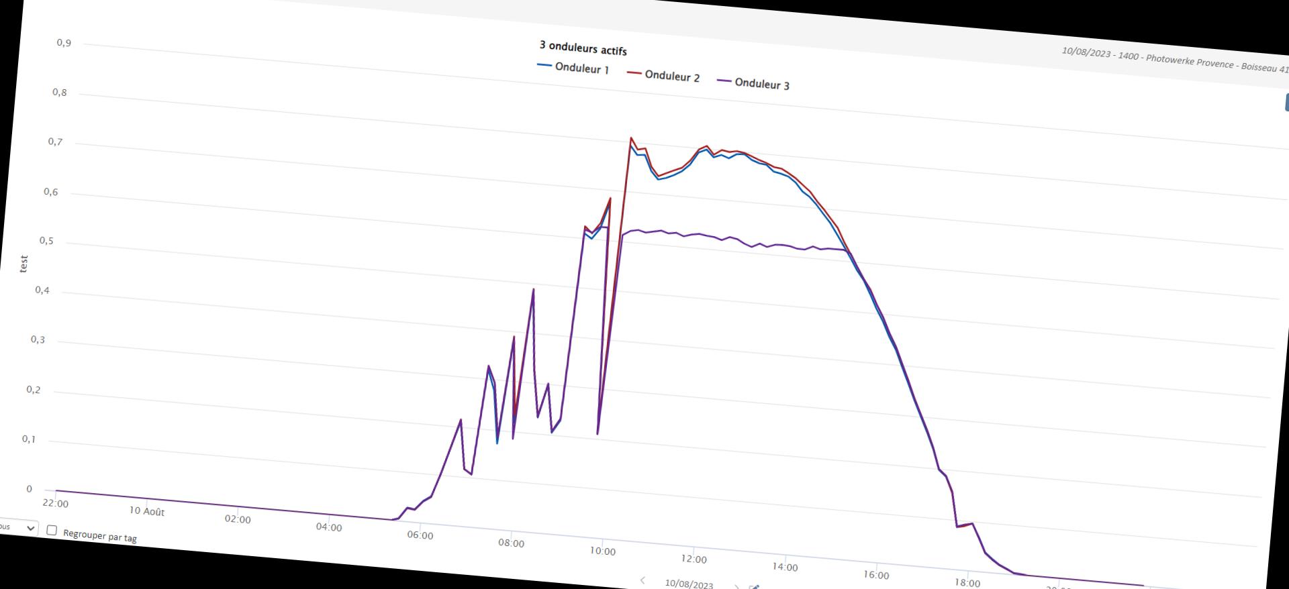The width and height of the screenshot is (1289, 589).
Task: Click the 08:00 x-axis label
Action: [512, 543]
